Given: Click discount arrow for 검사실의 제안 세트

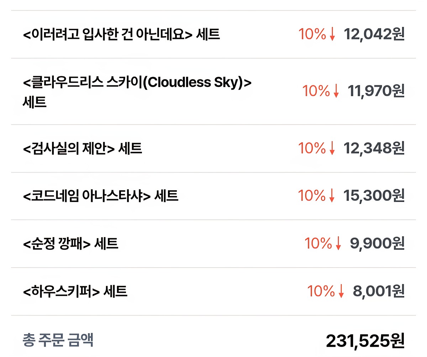Looking at the screenshot, I should [332, 148].
